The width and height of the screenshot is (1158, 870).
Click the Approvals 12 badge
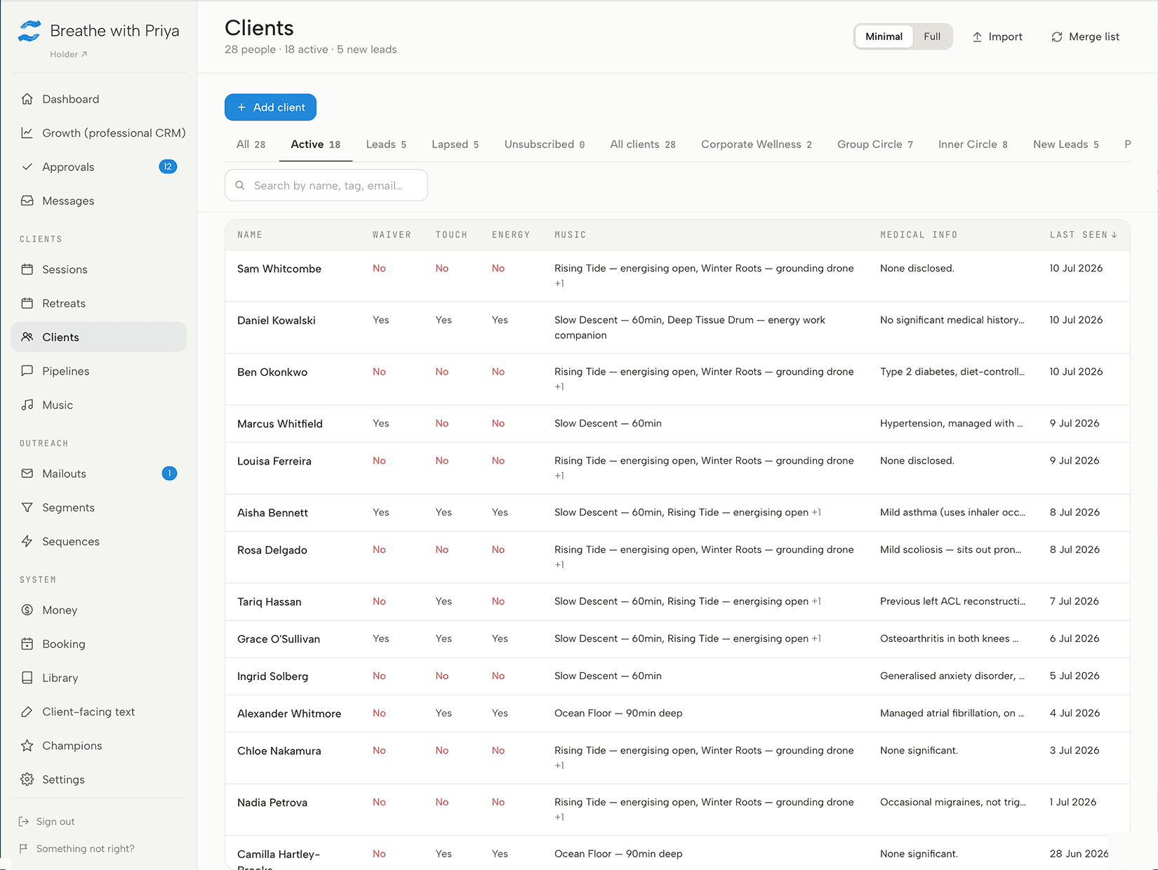click(x=168, y=166)
